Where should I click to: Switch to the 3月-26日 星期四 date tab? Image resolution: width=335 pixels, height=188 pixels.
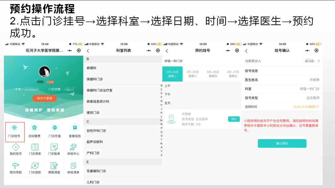[213, 74]
